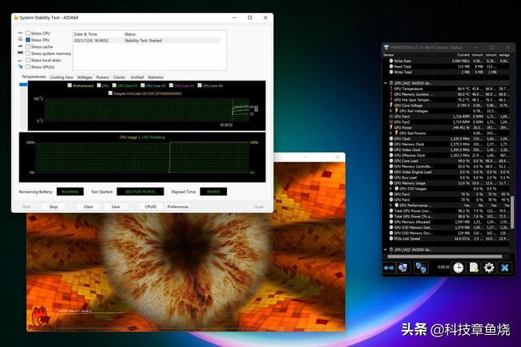The height and width of the screenshot is (347, 521).
Task: Toggle the CPU Core #2 graph checkbox
Action: (x=142, y=85)
